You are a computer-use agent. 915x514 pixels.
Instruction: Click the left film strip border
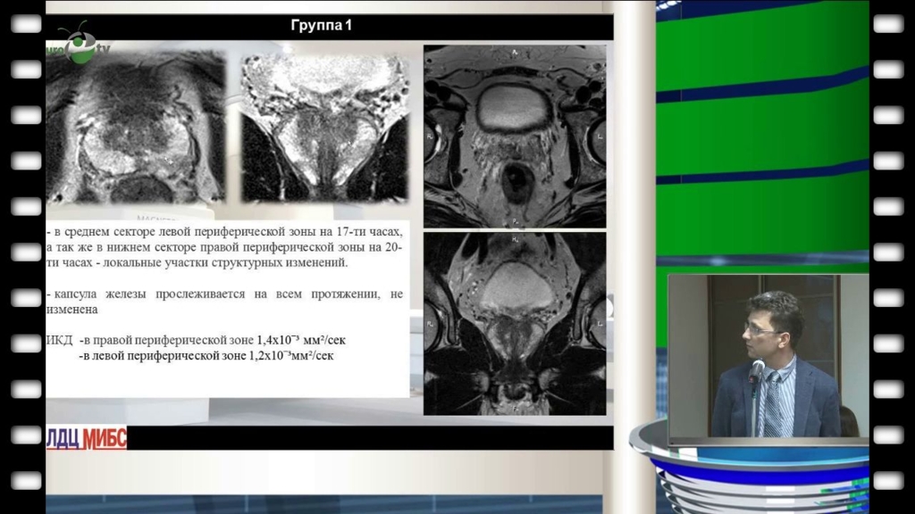pyautogui.click(x=25, y=257)
